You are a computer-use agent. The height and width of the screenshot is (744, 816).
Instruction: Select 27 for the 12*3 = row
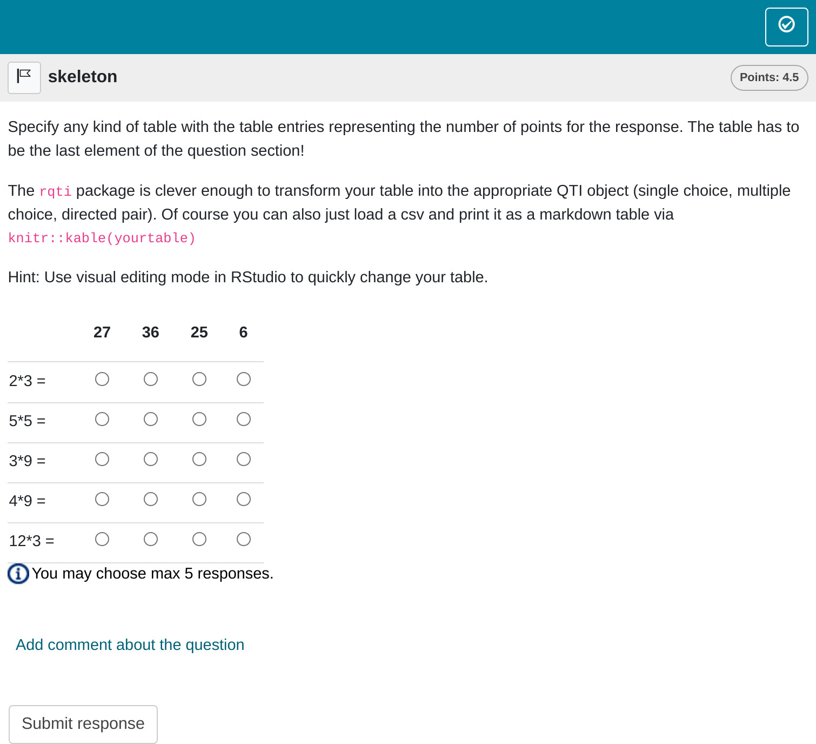tap(102, 539)
